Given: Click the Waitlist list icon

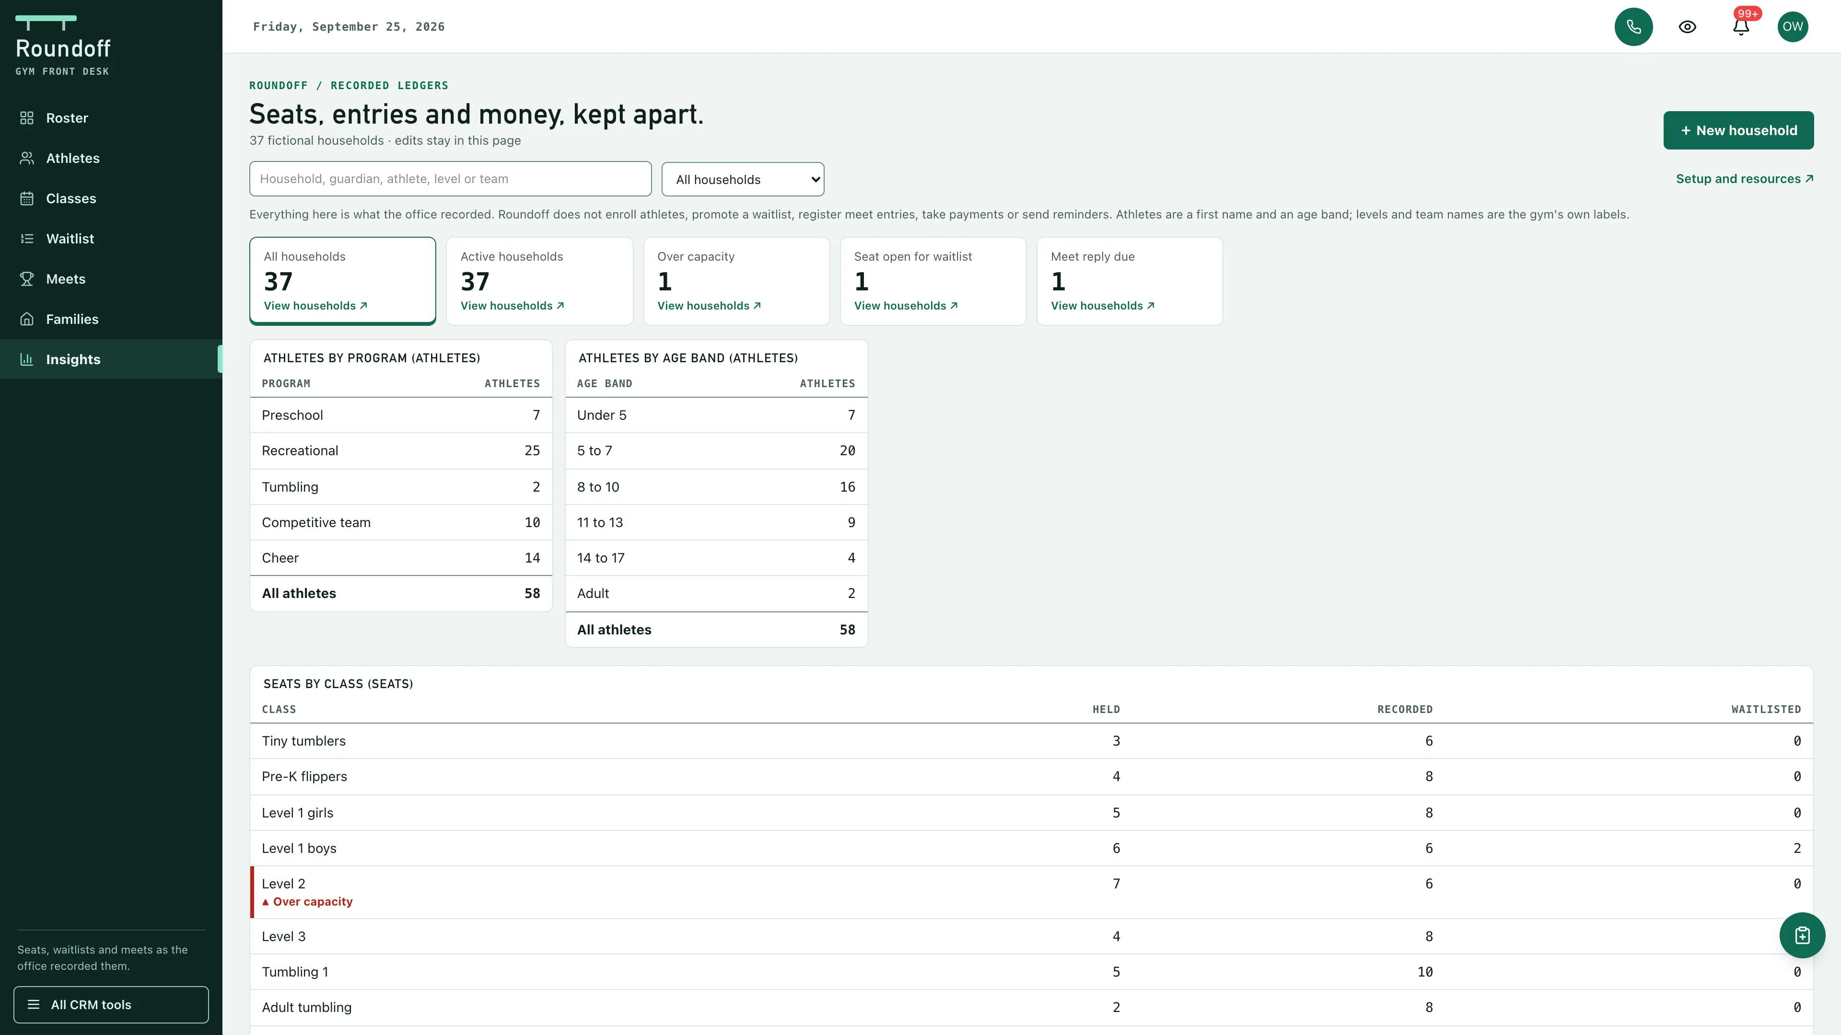Looking at the screenshot, I should click(26, 239).
